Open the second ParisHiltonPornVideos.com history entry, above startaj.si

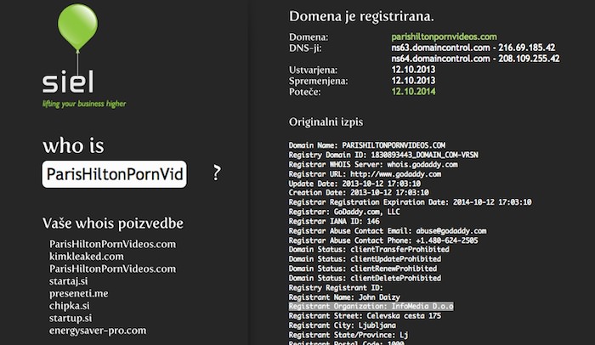pyautogui.click(x=113, y=269)
